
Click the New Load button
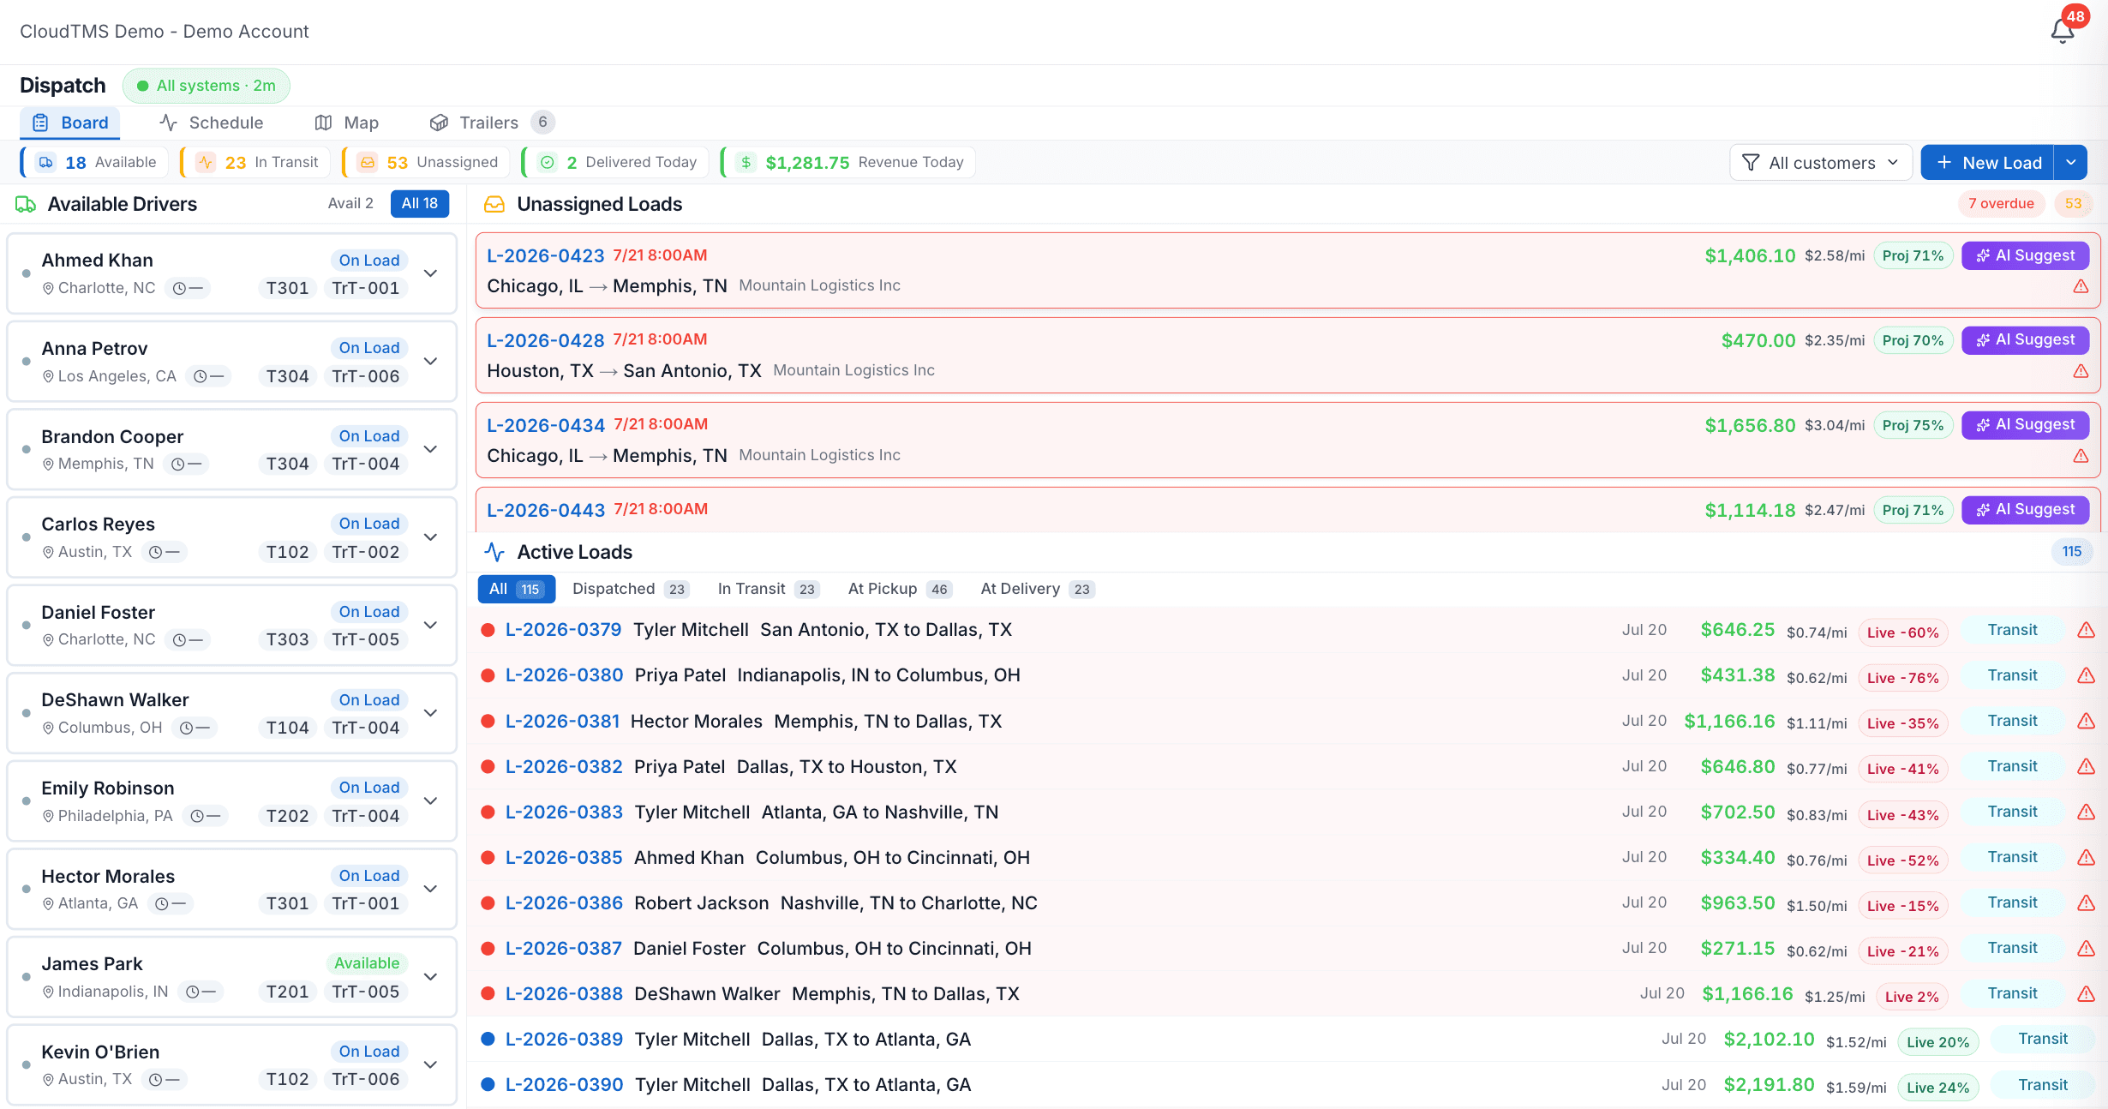[x=1987, y=162]
